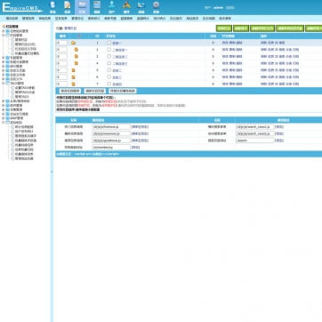
Task: Tick the checkbox in row ID 6
Action: tap(109, 77)
